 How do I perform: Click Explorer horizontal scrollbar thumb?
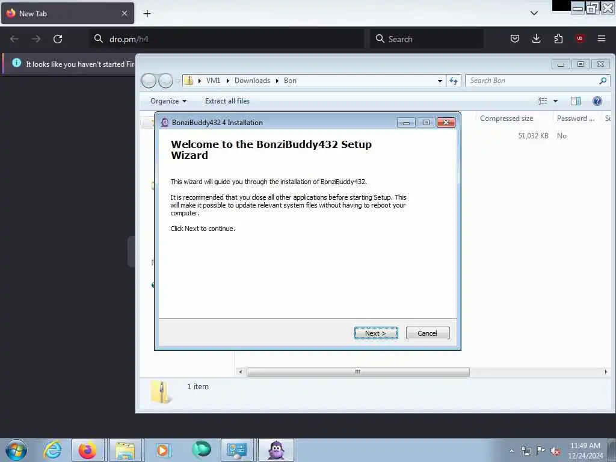[358, 372]
